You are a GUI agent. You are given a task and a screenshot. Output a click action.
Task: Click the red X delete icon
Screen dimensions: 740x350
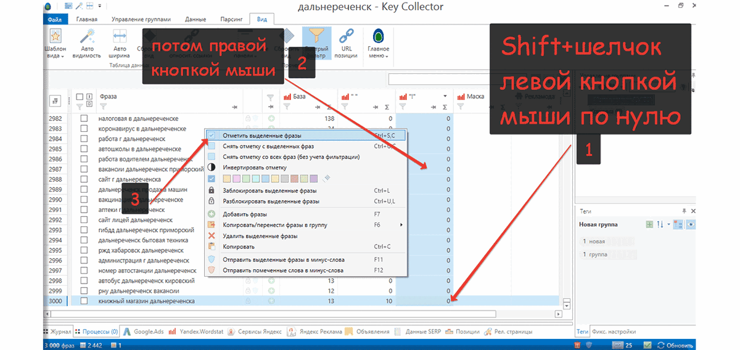[x=211, y=236]
